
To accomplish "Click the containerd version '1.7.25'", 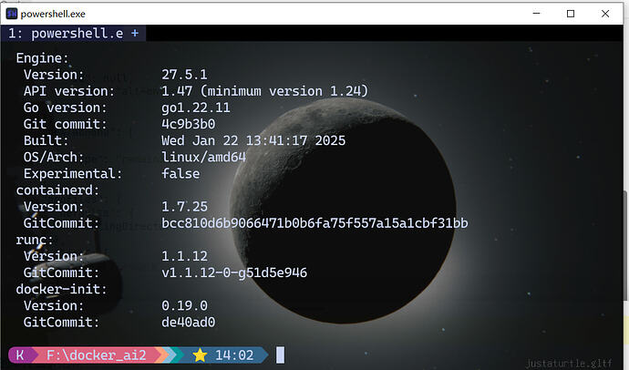I will (x=184, y=207).
